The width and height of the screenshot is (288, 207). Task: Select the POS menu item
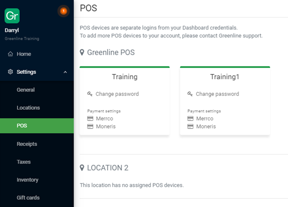(22, 126)
